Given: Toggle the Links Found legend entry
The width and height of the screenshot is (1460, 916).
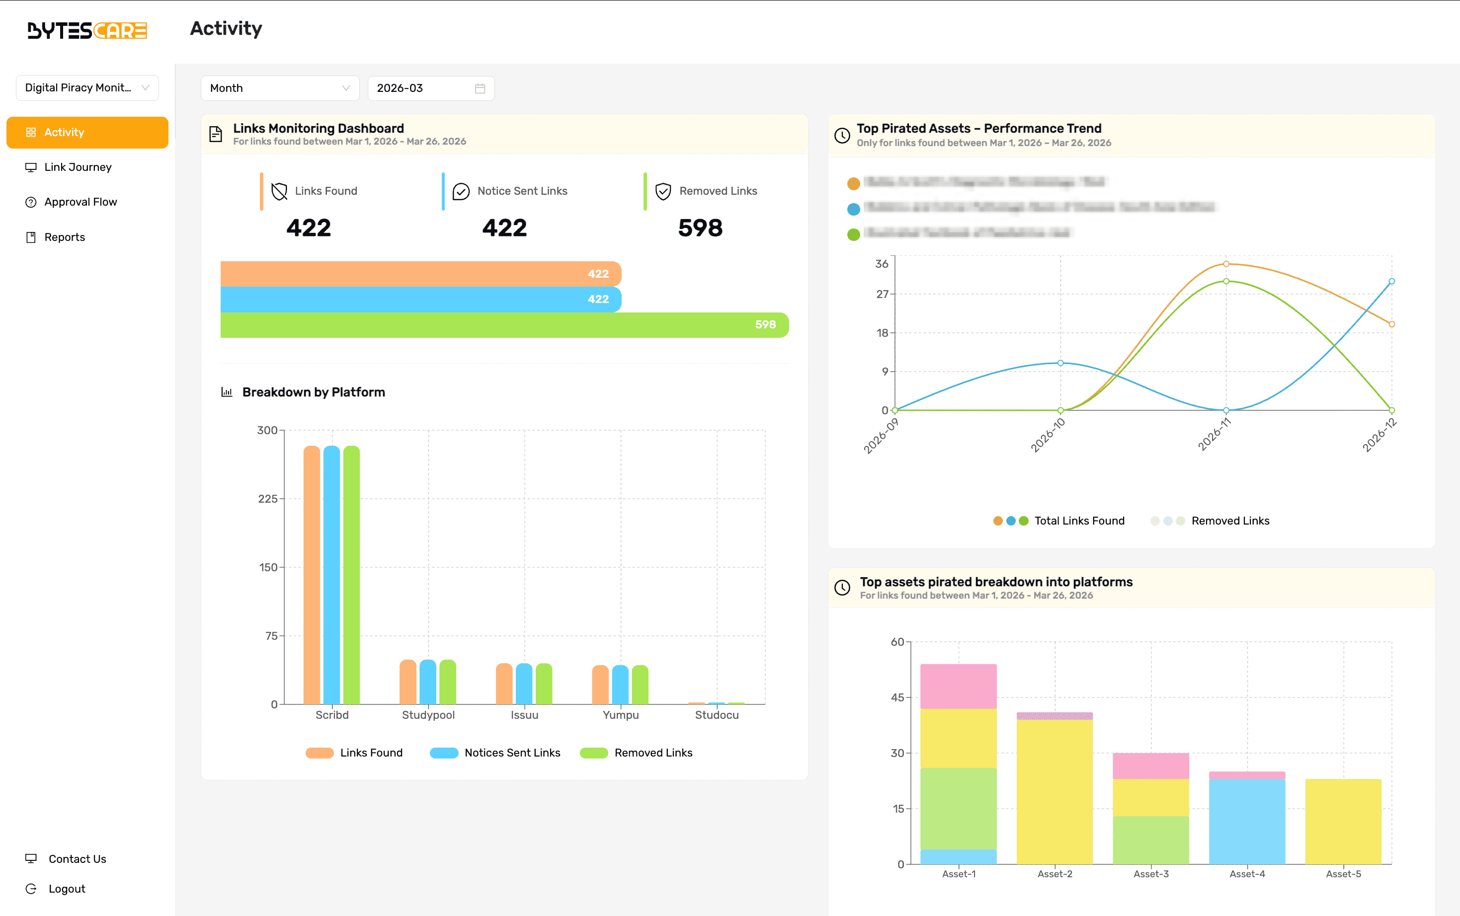Looking at the screenshot, I should click(x=354, y=753).
